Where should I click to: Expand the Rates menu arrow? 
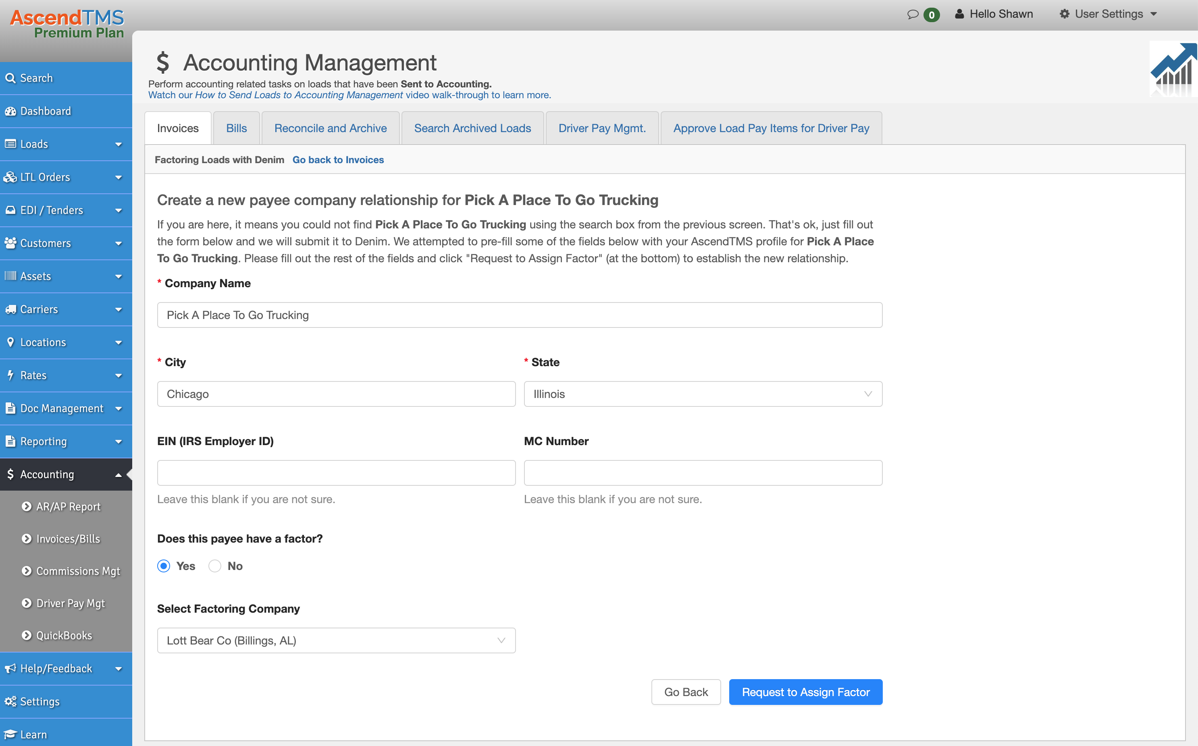coord(119,376)
